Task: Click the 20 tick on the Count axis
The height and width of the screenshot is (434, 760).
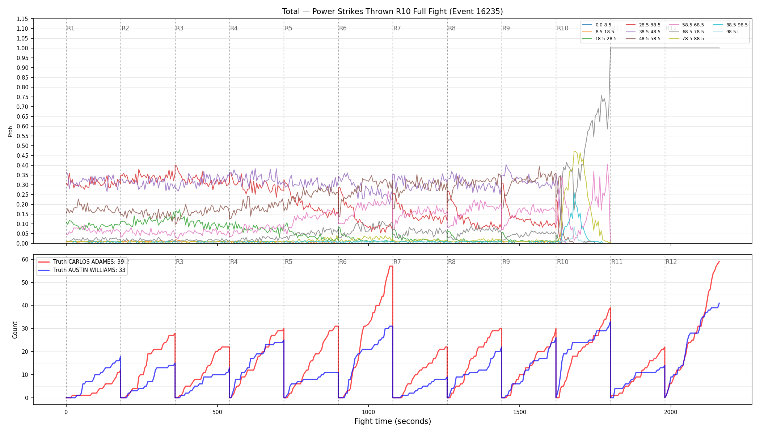Action: (x=25, y=352)
